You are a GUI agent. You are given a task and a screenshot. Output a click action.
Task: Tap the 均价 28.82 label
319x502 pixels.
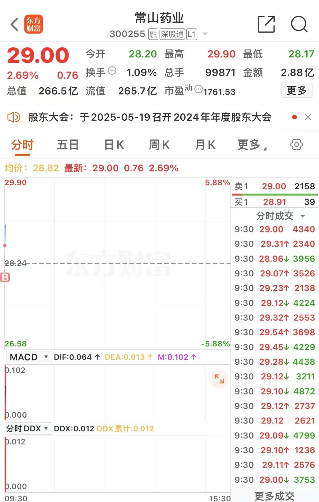coord(32,168)
